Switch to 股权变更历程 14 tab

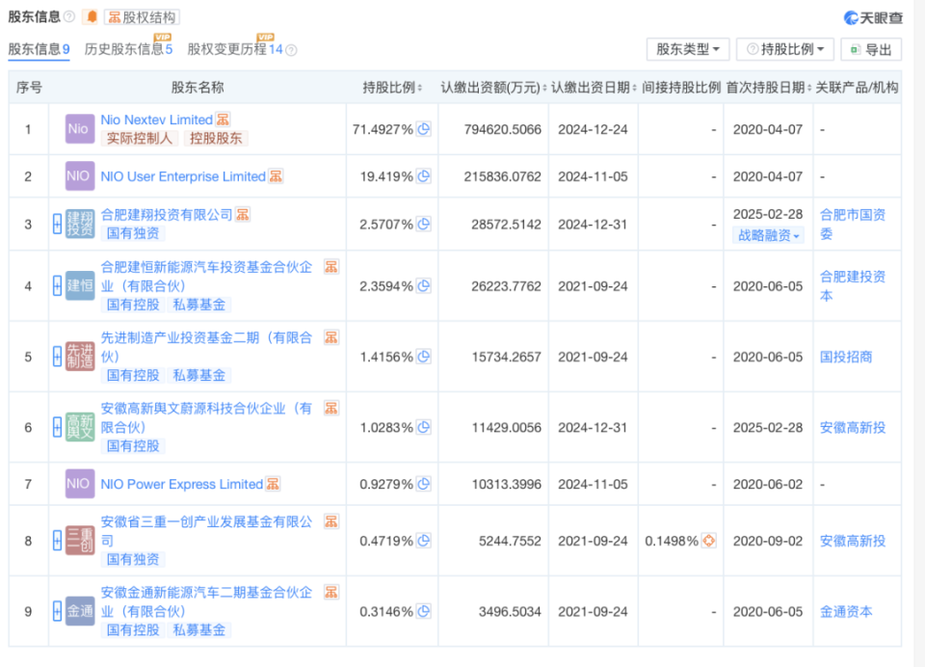click(x=235, y=49)
